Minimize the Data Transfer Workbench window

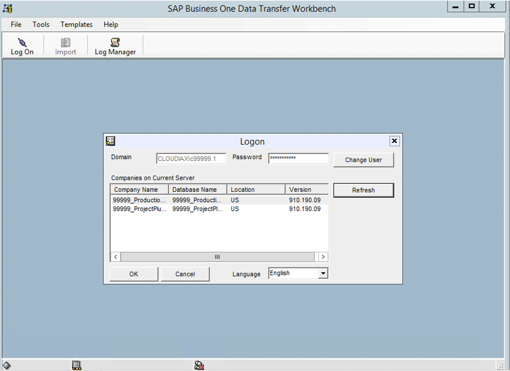(x=455, y=6)
